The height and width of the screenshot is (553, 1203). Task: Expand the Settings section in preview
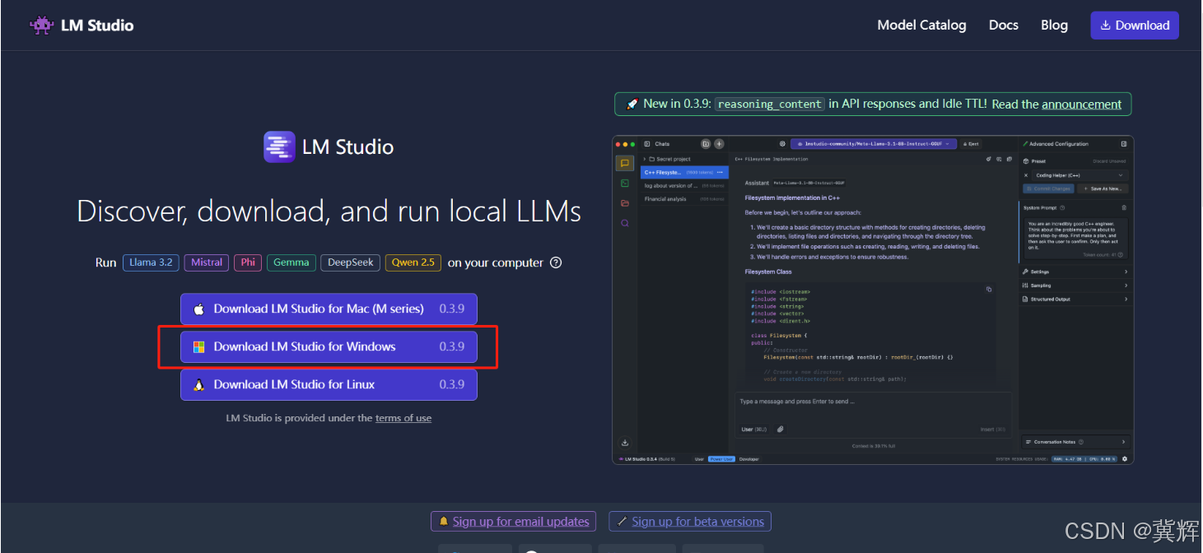1075,272
